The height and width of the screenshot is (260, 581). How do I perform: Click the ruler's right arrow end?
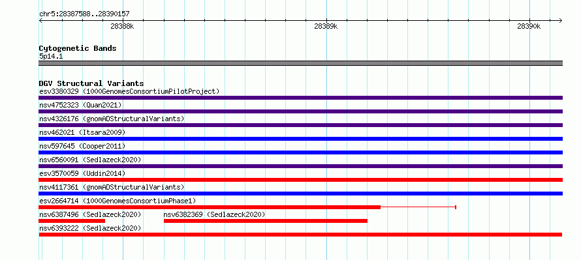point(561,20)
